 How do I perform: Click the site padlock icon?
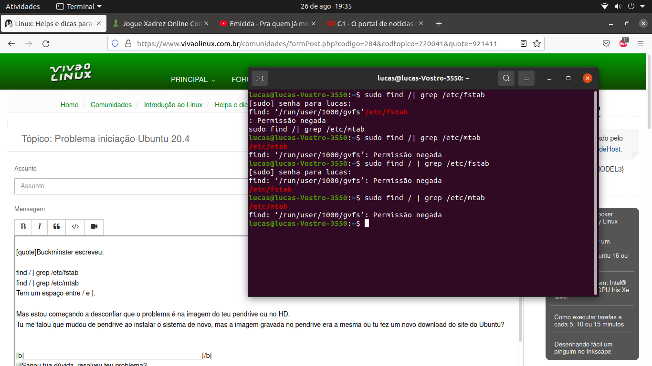[x=128, y=43]
